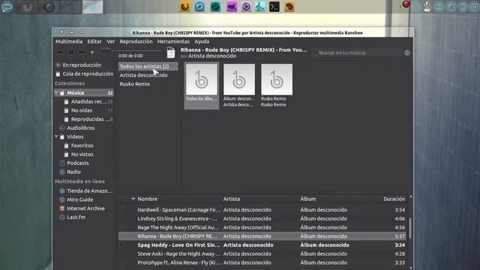Collapse the Música library expander
The height and width of the screenshot is (270, 480).
click(56, 92)
